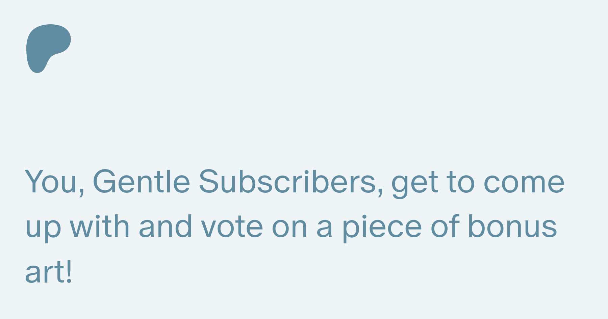Click the word "of" before "bonus"

[445, 226]
